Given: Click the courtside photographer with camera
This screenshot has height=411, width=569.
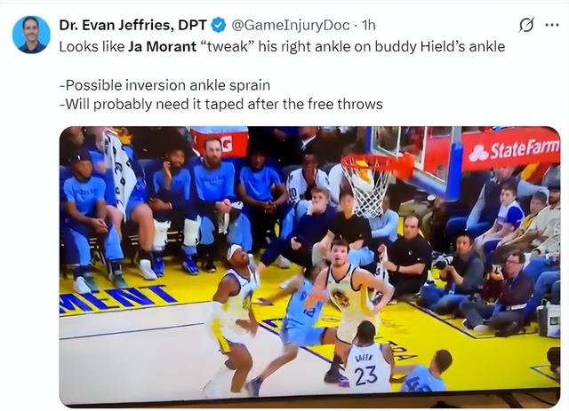Looking at the screenshot, I should 461,276.
